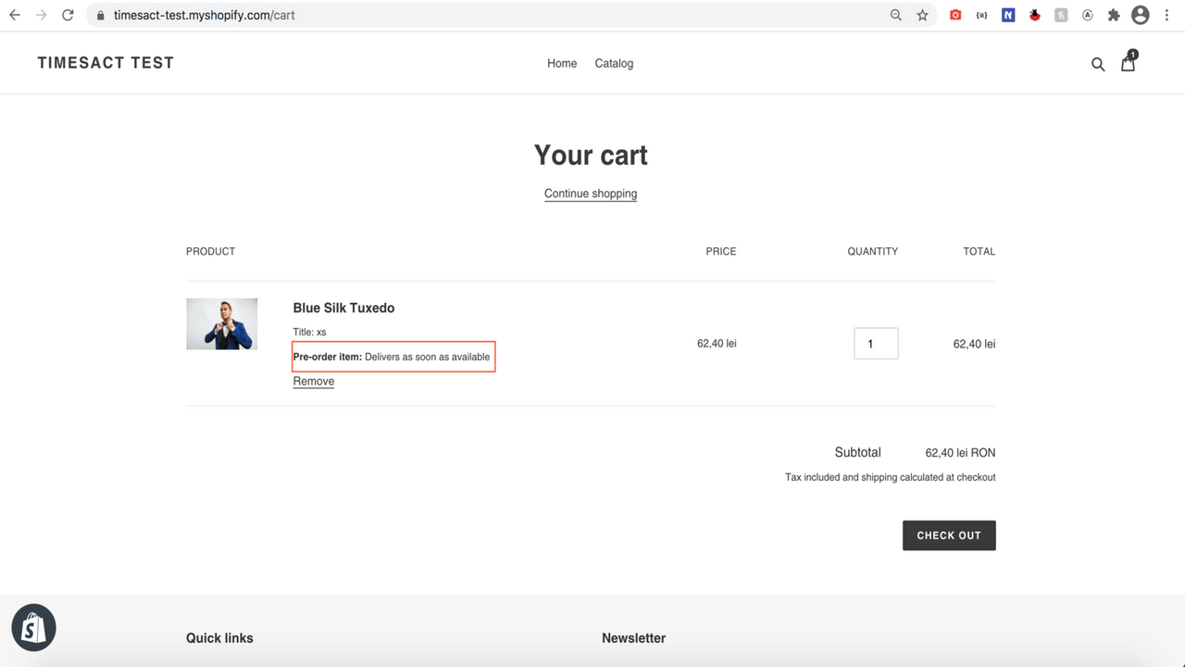Open the Catalog menu item
This screenshot has height=667, width=1185.
pyautogui.click(x=614, y=63)
